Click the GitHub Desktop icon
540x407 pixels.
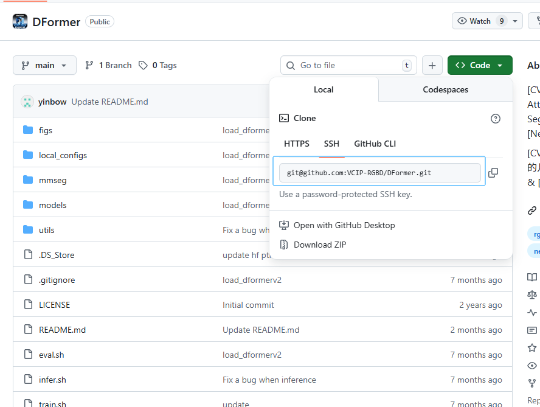point(284,225)
